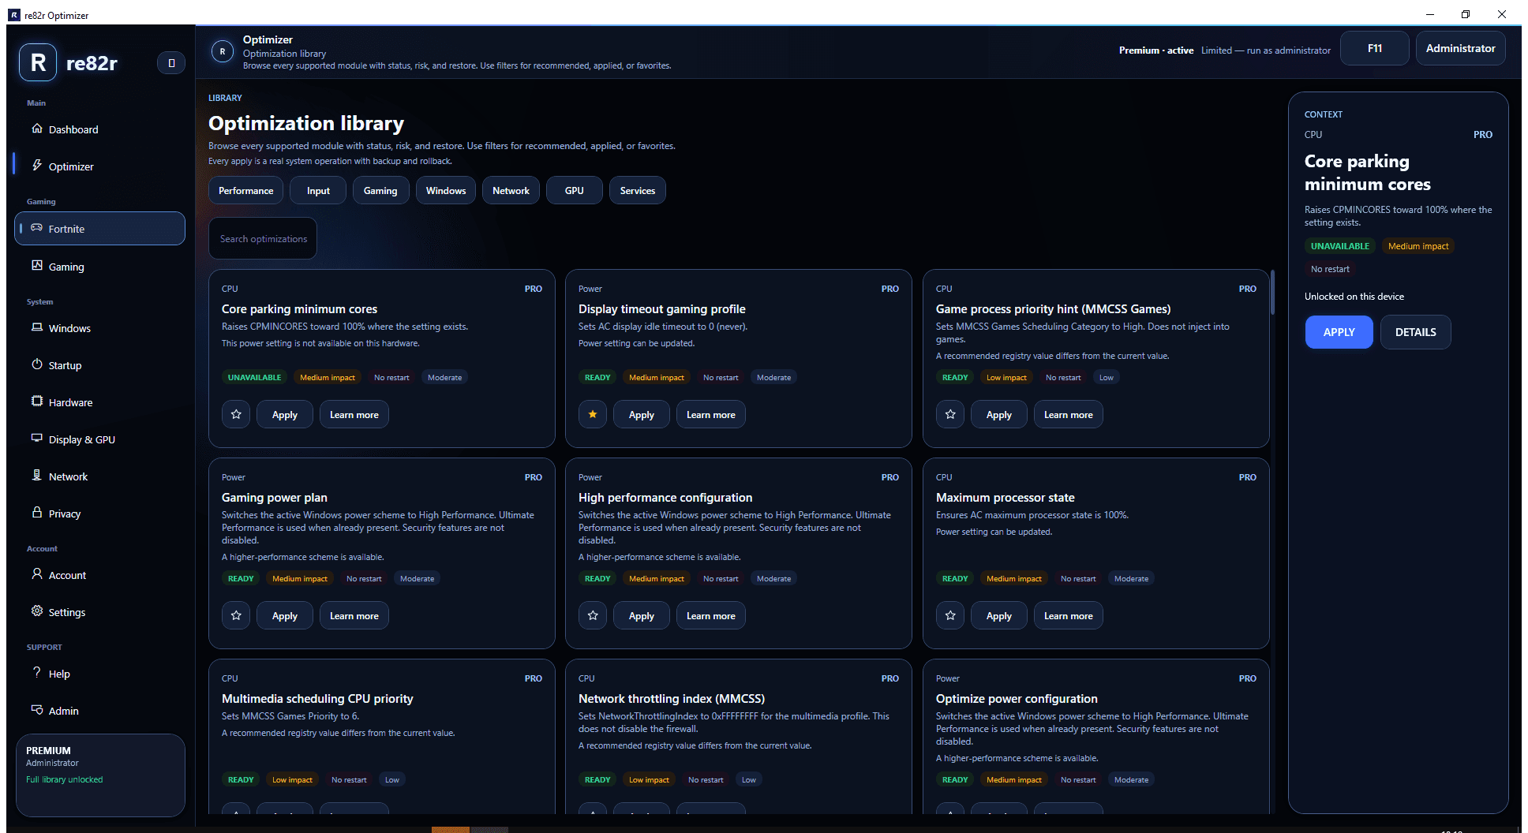Click the 'Premium · active' status text
This screenshot has height=833, width=1528.
(1156, 50)
